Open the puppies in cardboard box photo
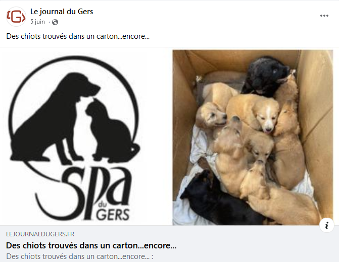This screenshot has width=339, height=262. coord(253,138)
